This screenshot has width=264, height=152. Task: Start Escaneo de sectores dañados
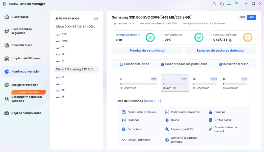pyautogui.click(x=221, y=51)
